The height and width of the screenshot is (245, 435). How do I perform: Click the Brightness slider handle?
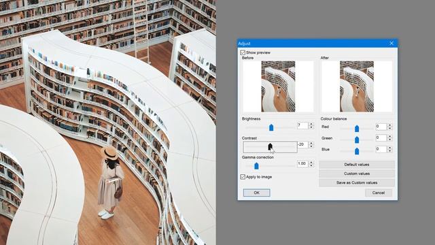click(x=271, y=127)
